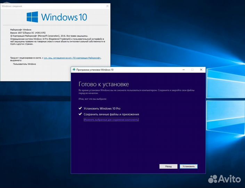Viewport: 245px width, 188px height.
Task: Click the Windows 10 logo in About window
Action: [57, 17]
